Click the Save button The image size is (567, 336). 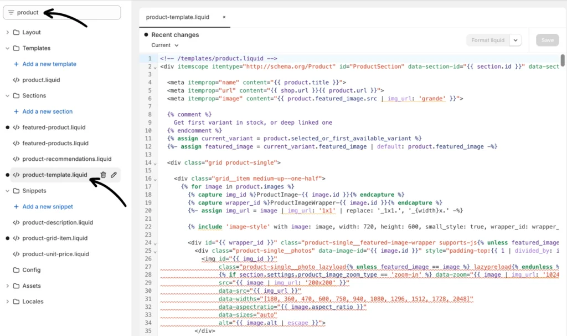(x=547, y=40)
